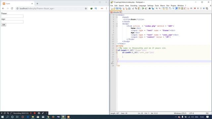The height and width of the screenshot is (119, 212).
Task: Take a screenshot with recorder camera icon
Action: click(39, 113)
